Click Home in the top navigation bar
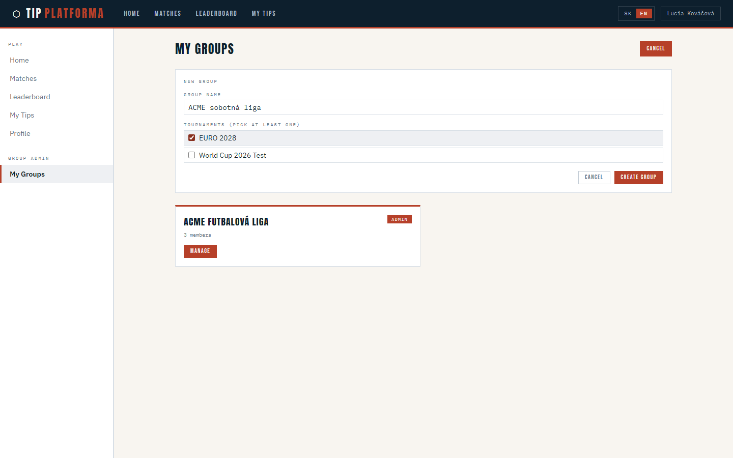Image resolution: width=733 pixels, height=458 pixels. coord(132,14)
